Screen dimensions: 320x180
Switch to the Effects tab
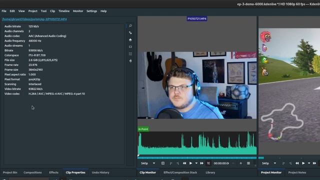53,172
